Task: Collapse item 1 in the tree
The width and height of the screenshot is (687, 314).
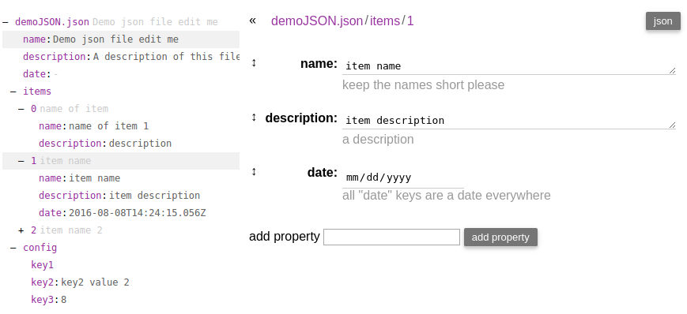Action: pos(21,161)
